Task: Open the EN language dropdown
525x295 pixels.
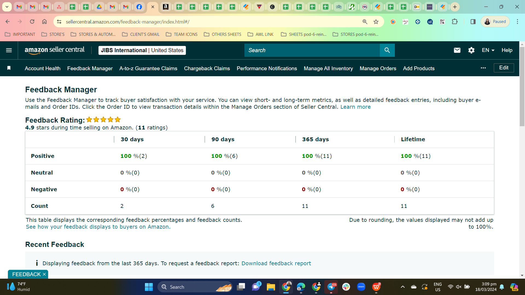Action: pos(488,50)
